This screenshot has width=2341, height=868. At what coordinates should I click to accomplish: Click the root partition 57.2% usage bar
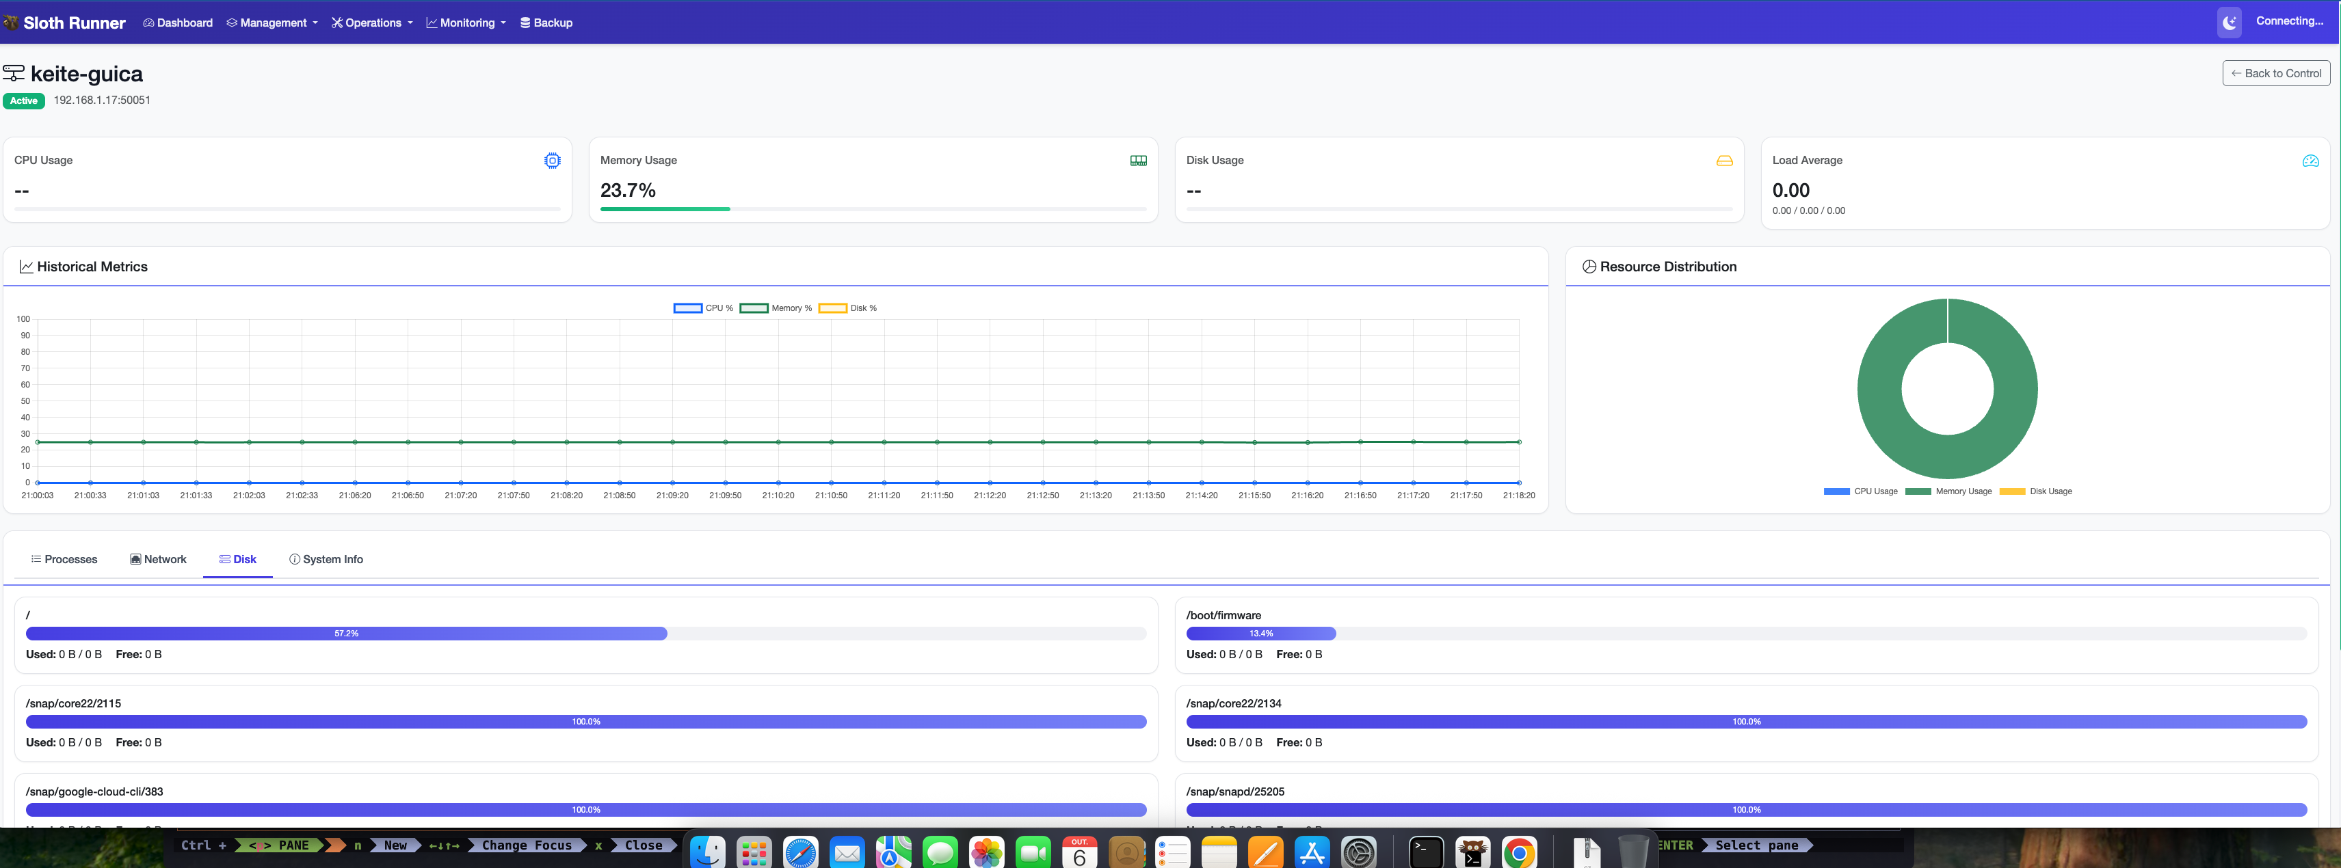(x=346, y=634)
